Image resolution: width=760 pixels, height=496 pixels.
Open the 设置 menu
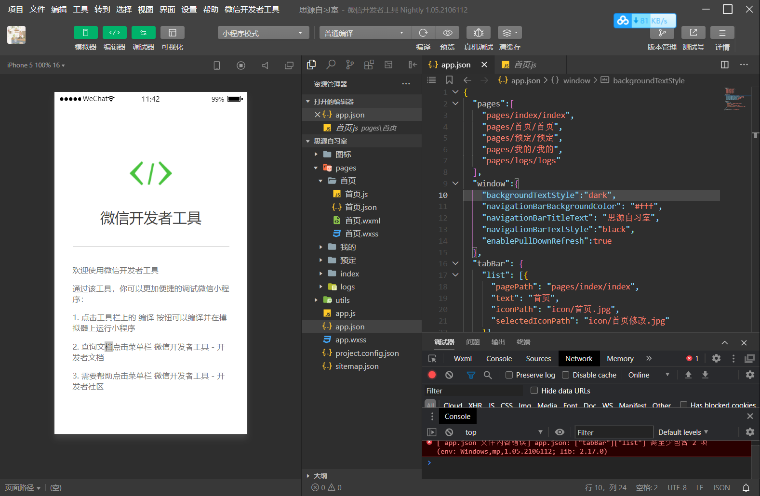point(189,9)
